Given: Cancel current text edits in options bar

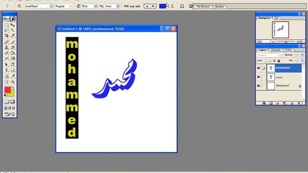Looking at the screenshot, I should pyautogui.click(x=191, y=6).
